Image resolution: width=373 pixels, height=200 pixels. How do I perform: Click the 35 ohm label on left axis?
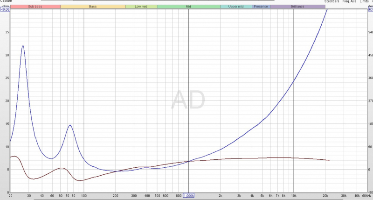point(7,32)
